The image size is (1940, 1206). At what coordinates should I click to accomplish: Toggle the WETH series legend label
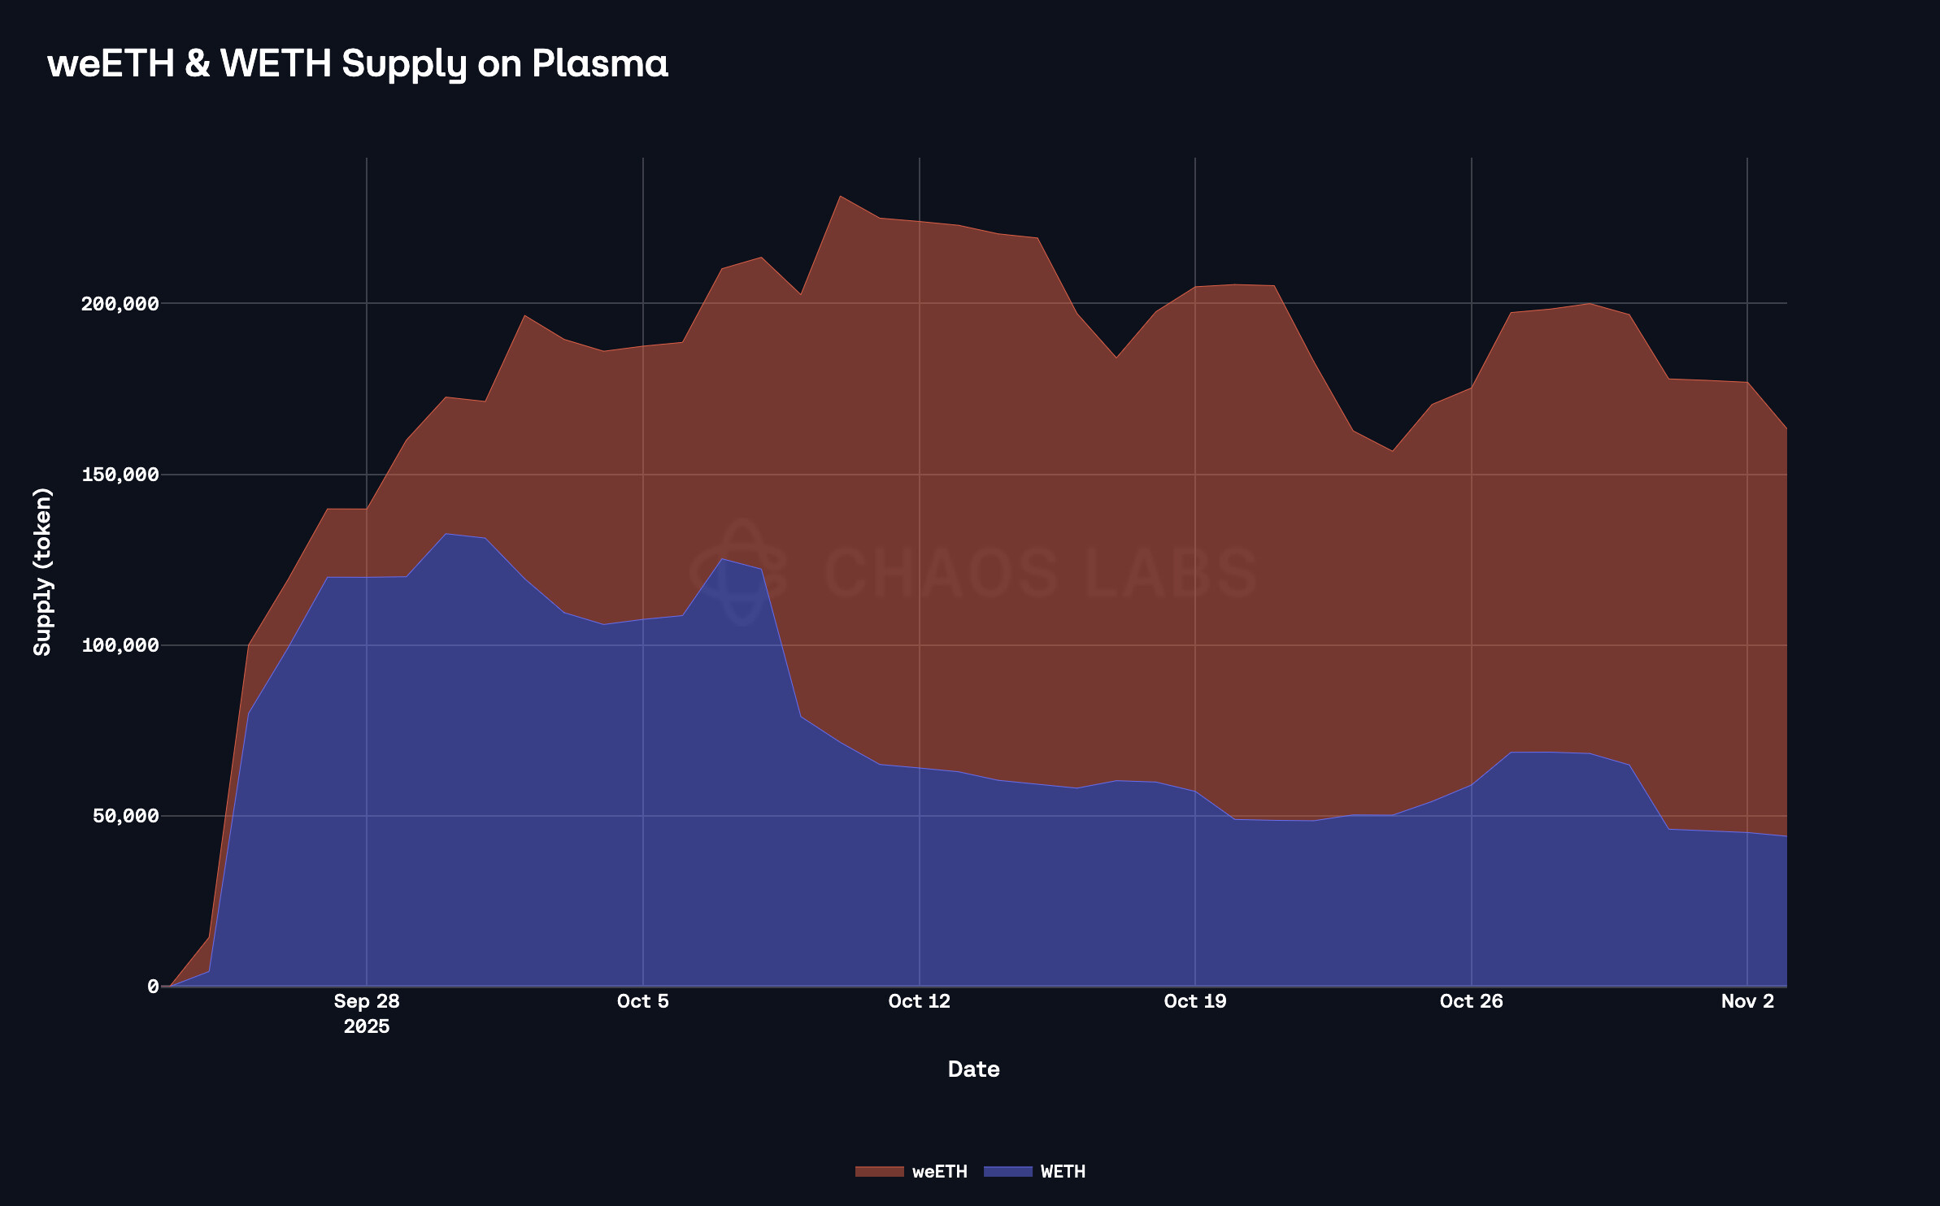(1063, 1171)
